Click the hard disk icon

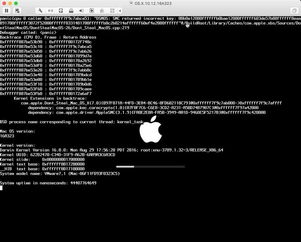[61, 11]
